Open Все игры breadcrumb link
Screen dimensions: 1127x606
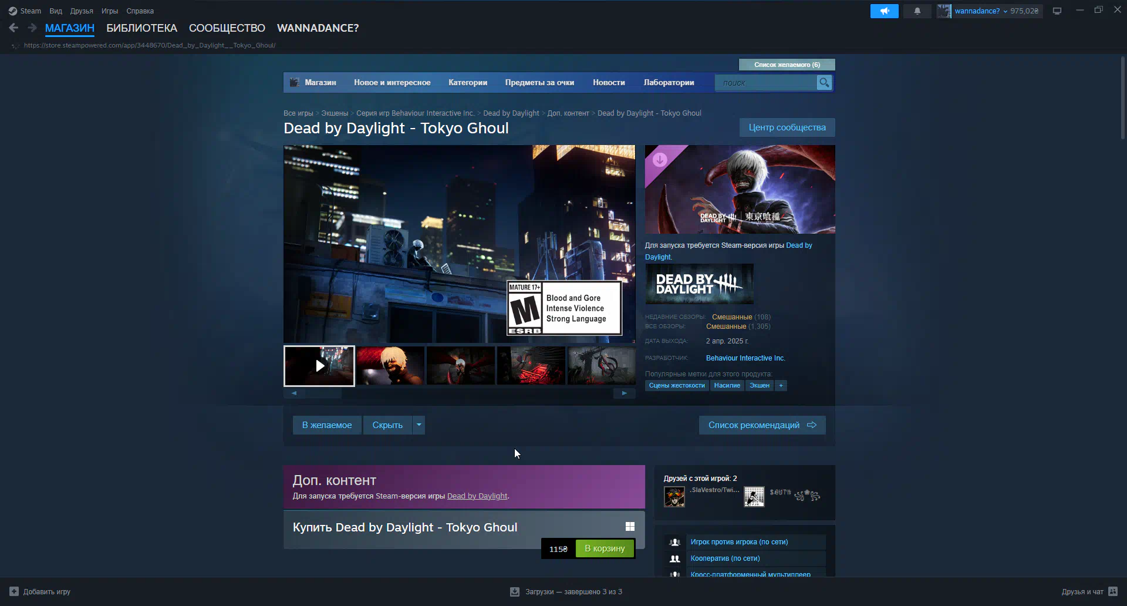298,113
